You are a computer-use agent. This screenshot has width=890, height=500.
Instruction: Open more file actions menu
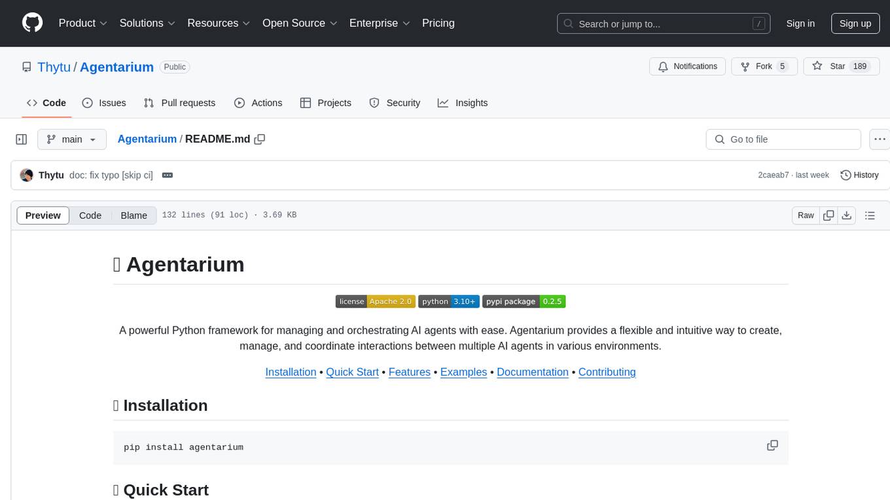point(880,139)
